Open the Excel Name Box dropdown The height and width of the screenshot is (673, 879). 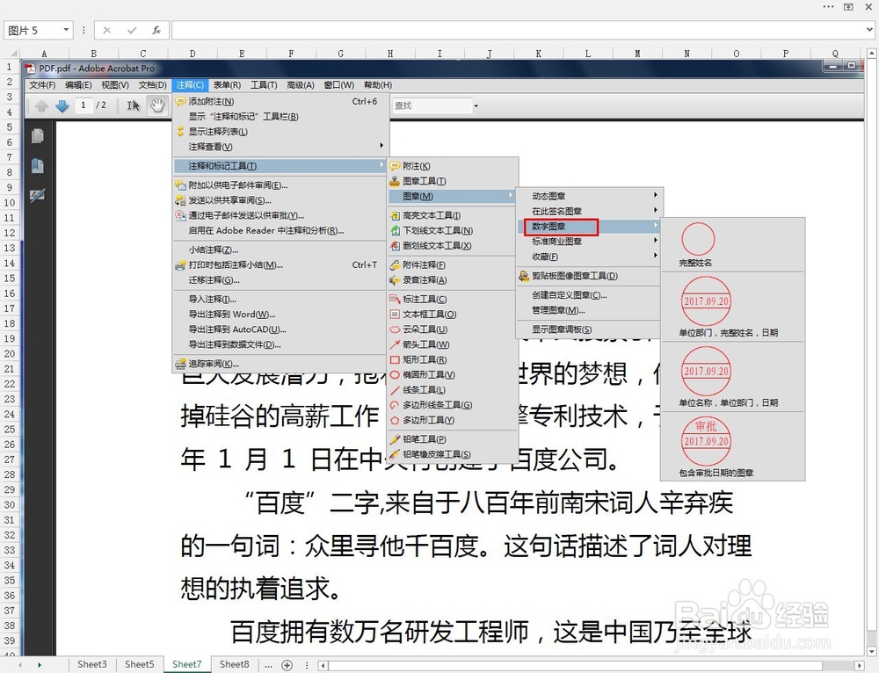[x=66, y=30]
